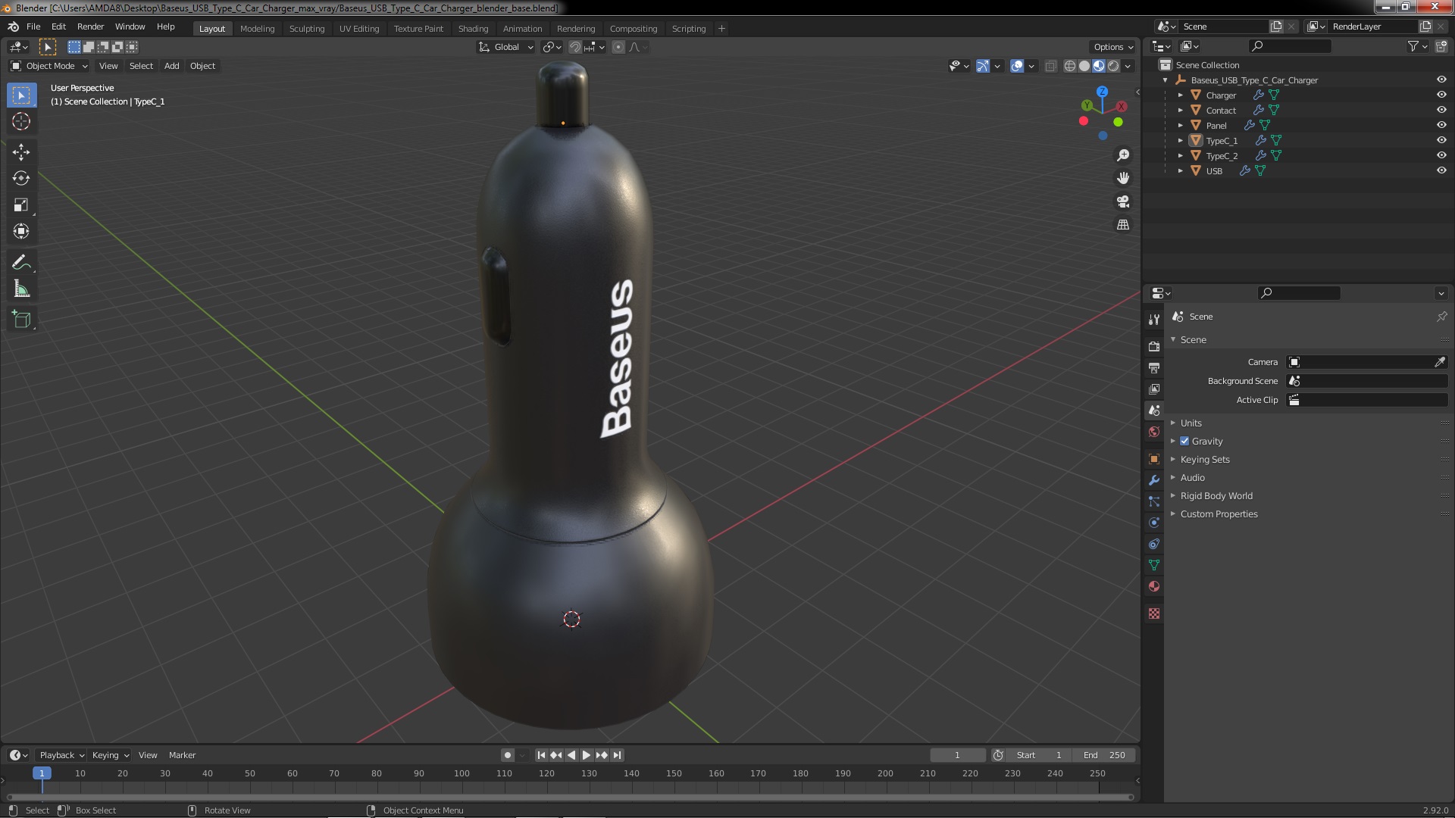Jump to the first frame

click(541, 755)
